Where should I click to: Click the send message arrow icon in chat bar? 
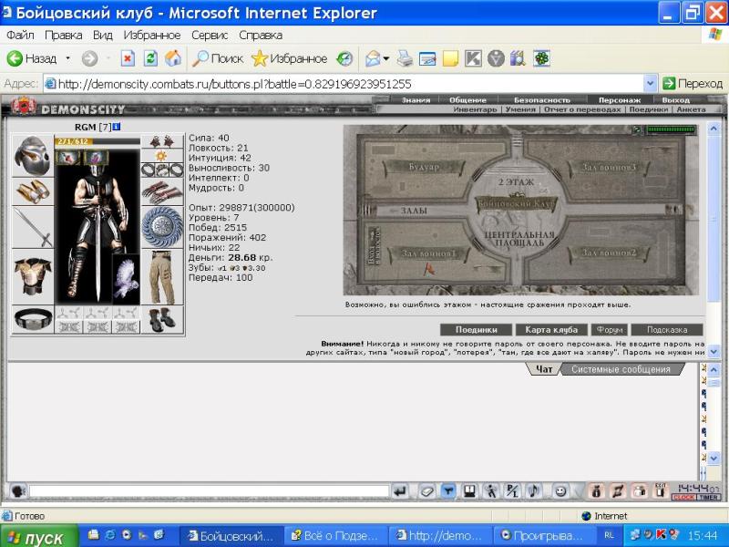click(400, 490)
